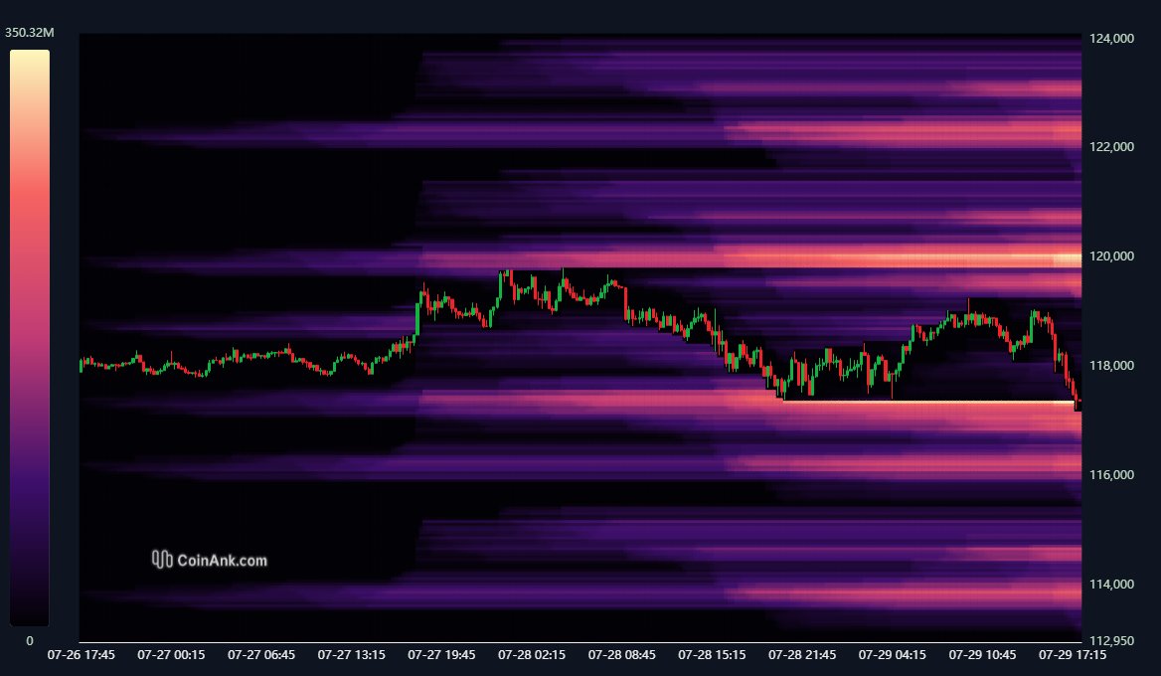Click the 122,000 price axis label
Screen dimensions: 1161x676
1111,146
